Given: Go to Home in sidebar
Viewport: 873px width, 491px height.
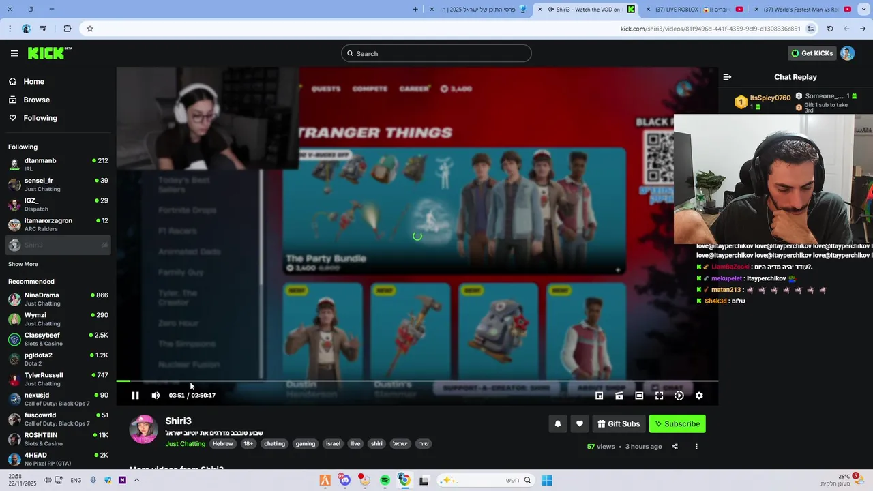Looking at the screenshot, I should click(x=58, y=82).
